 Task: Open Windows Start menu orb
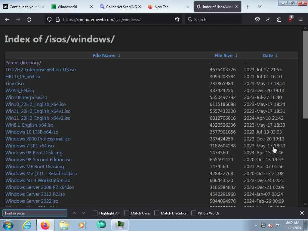tap(8, 225)
